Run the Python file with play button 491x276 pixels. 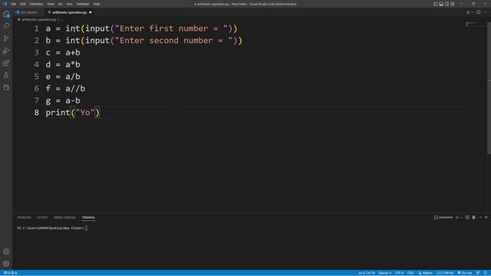pos(468,12)
